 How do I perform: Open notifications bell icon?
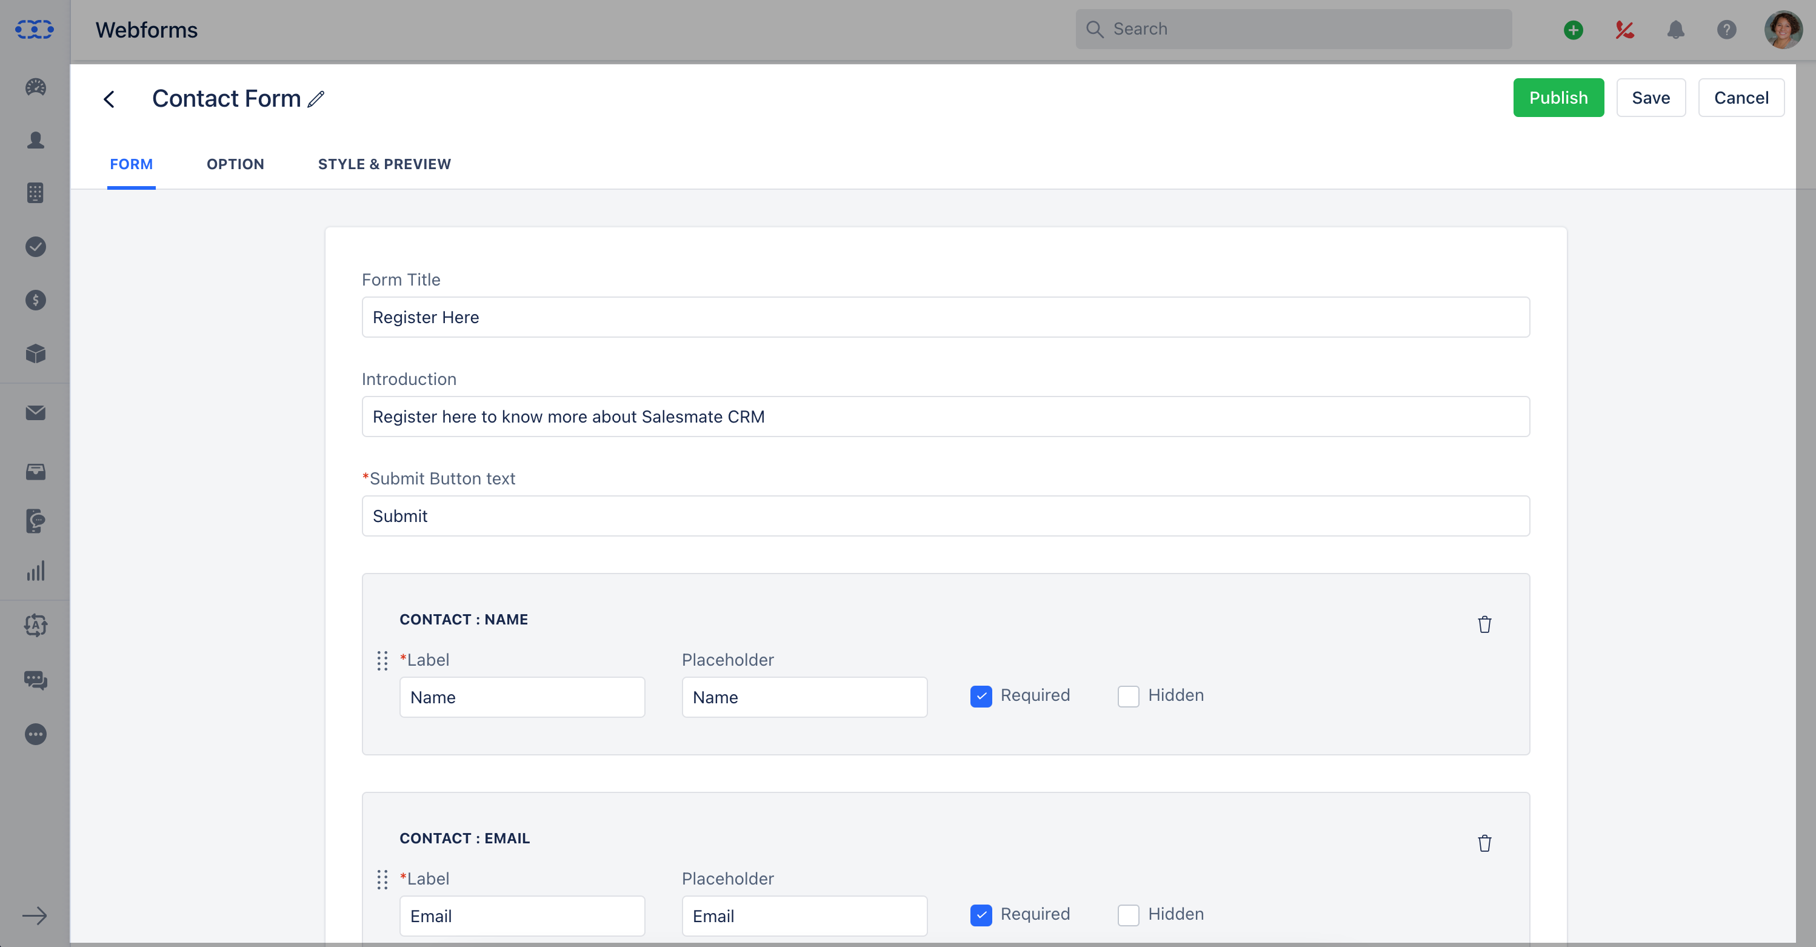click(1676, 30)
